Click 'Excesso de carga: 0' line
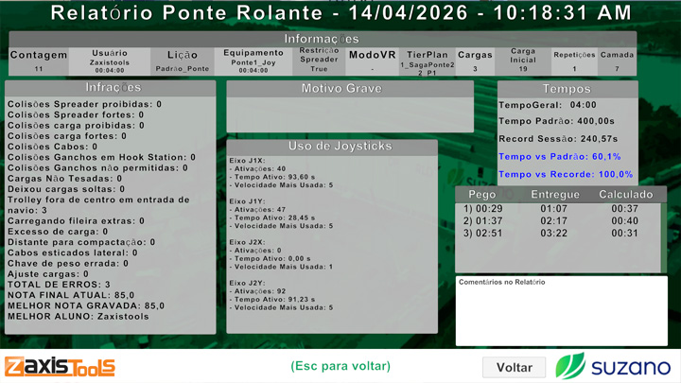Viewport: 681px width, 383px height. click(x=58, y=232)
